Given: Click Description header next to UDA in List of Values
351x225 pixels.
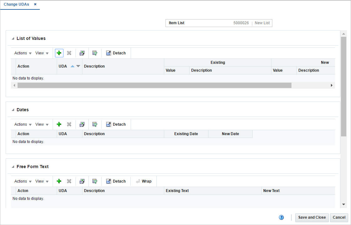Looking at the screenshot, I should (x=123, y=66).
